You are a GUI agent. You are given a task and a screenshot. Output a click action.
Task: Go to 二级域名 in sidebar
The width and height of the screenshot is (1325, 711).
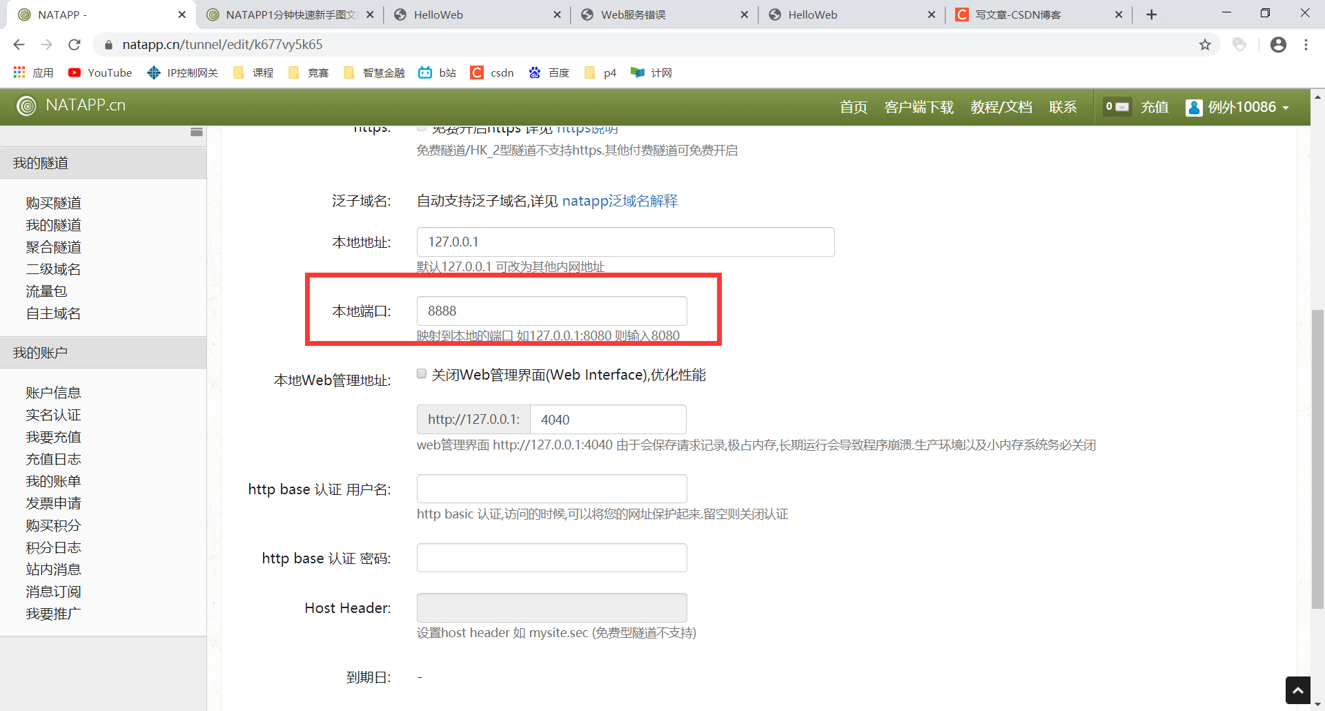click(x=53, y=269)
